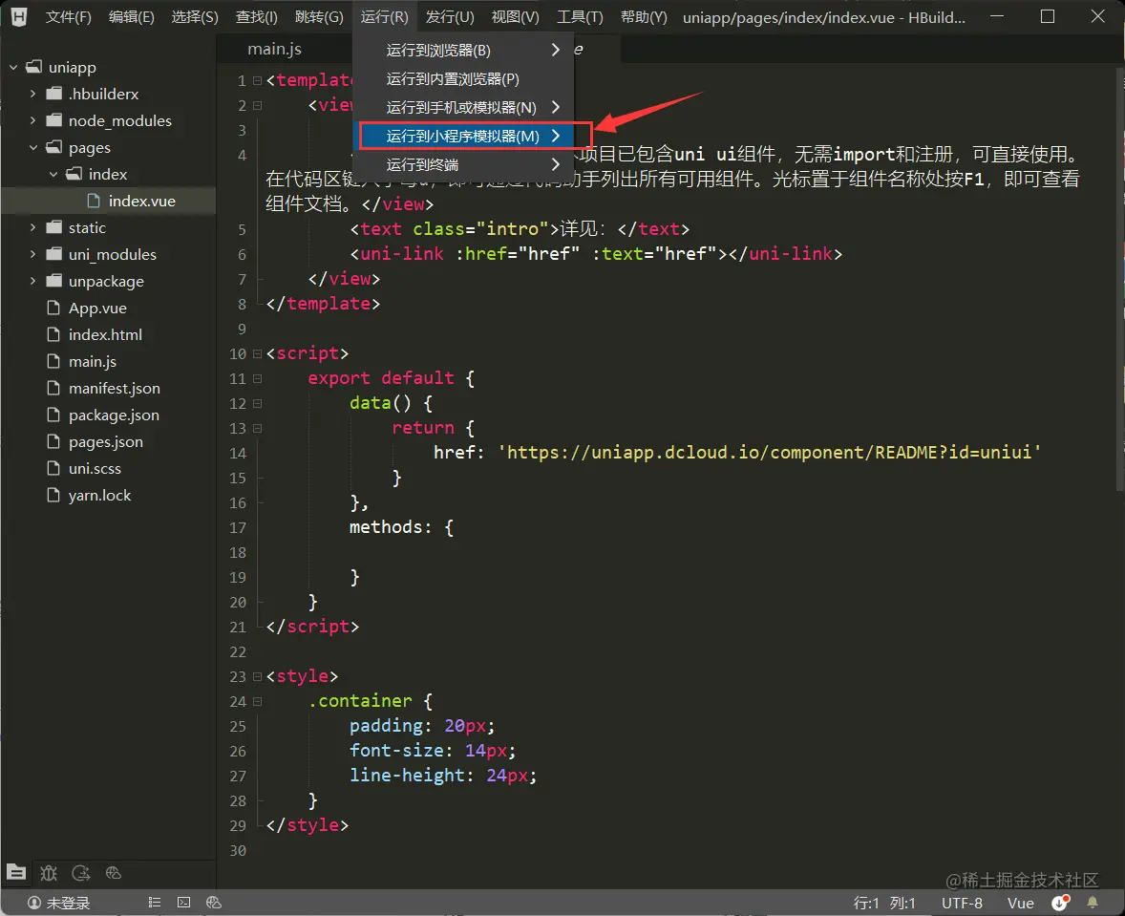Open the terminal icon in status bar

click(x=183, y=903)
